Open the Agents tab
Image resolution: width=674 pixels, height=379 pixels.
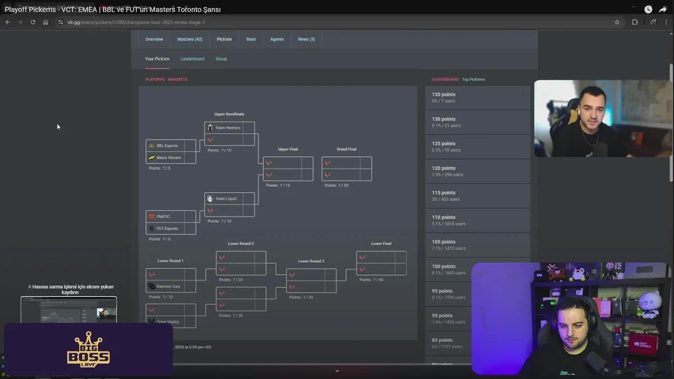coord(277,39)
